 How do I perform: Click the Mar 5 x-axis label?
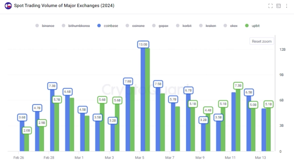[x=140, y=157]
